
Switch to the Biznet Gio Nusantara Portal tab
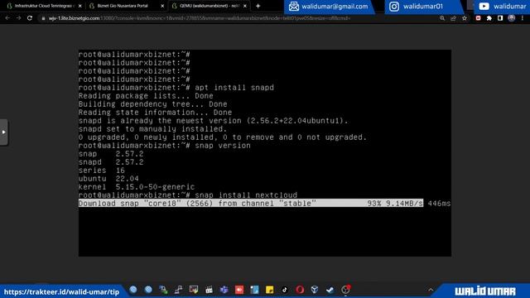[123, 6]
